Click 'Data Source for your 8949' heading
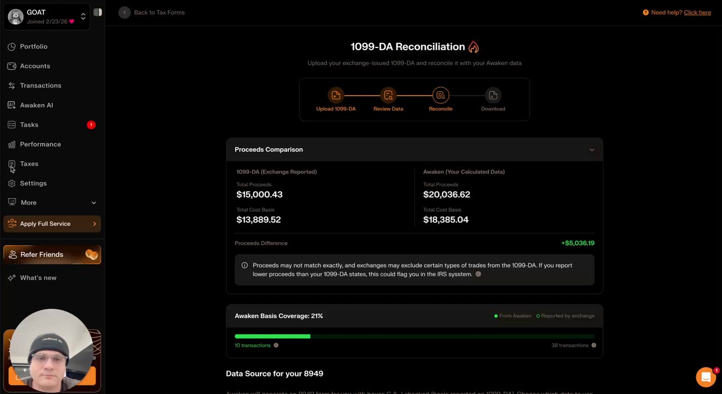Screen dimensions: 722x394 (x=275, y=374)
